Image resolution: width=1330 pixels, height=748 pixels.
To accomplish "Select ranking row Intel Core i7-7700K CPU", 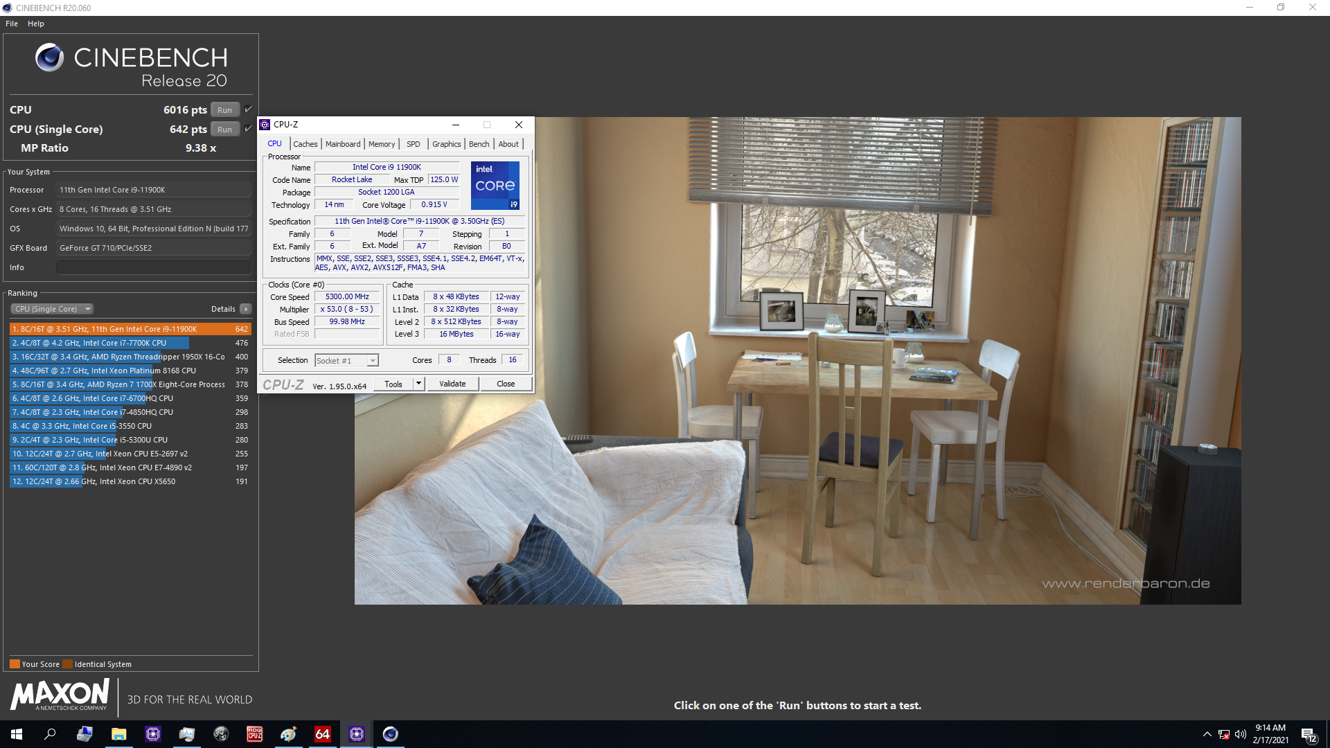I will (x=130, y=343).
